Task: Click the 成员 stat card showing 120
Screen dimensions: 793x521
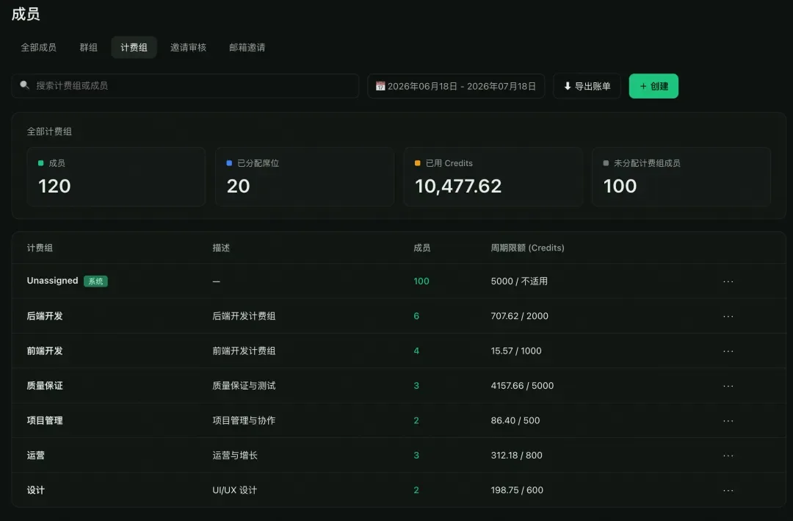Action: pyautogui.click(x=116, y=176)
